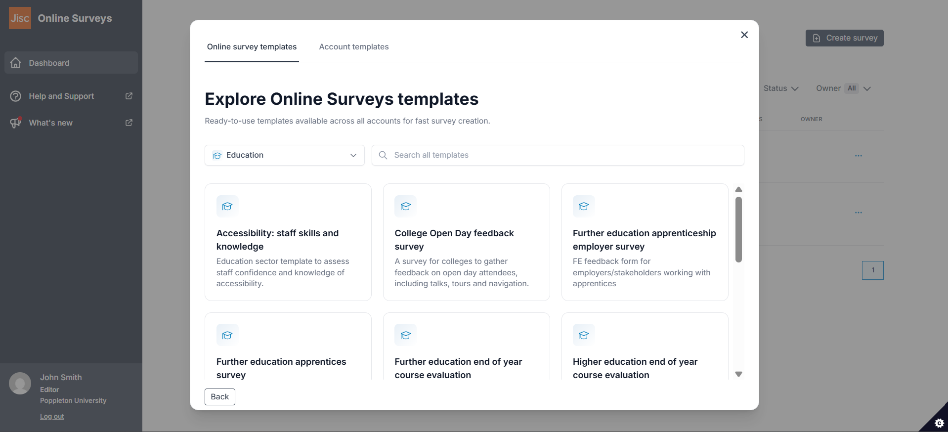
Task: Click the scrollbar down arrow
Action: pyautogui.click(x=739, y=374)
